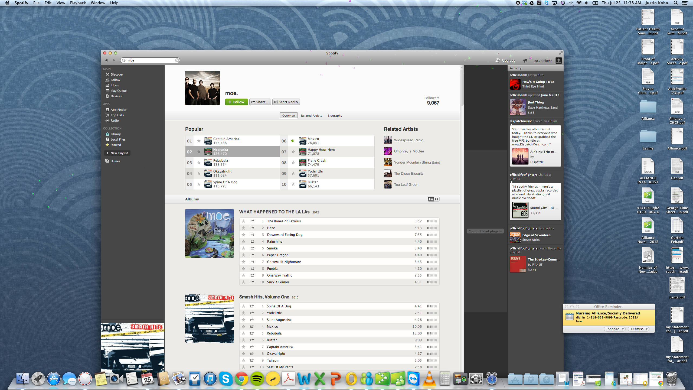The image size is (693, 390).
Task: Open the File menu
Action: (36, 3)
